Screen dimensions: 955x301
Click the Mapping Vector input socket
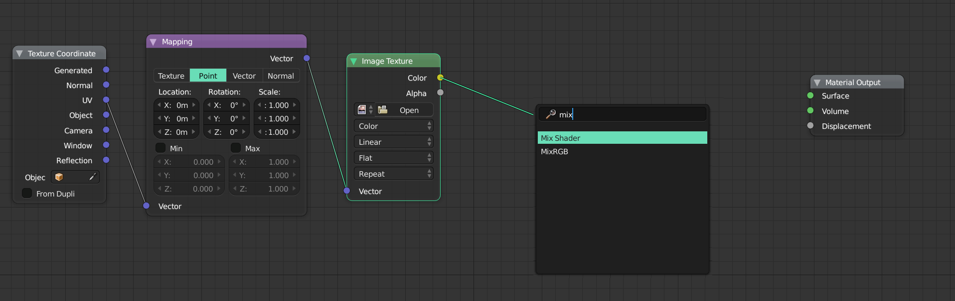[x=147, y=205]
